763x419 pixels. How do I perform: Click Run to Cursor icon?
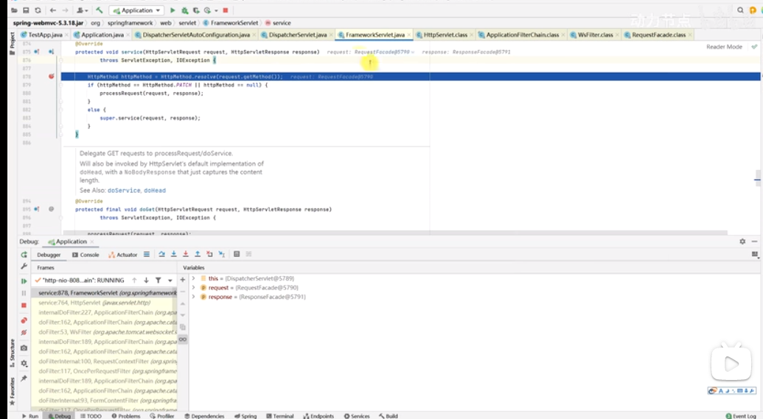coord(221,254)
